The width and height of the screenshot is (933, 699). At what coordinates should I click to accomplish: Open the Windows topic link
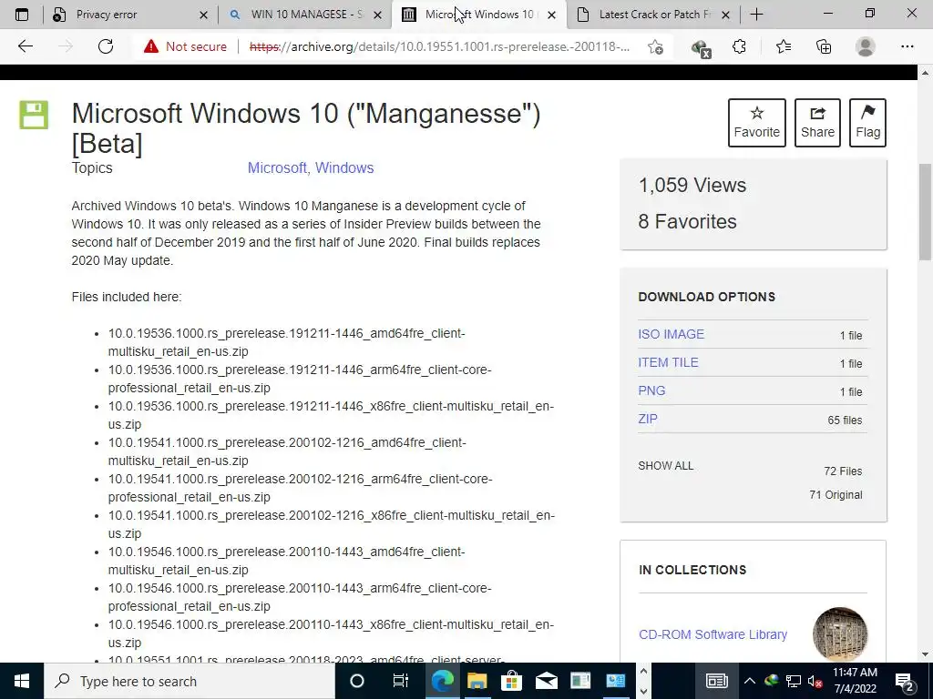(x=344, y=167)
